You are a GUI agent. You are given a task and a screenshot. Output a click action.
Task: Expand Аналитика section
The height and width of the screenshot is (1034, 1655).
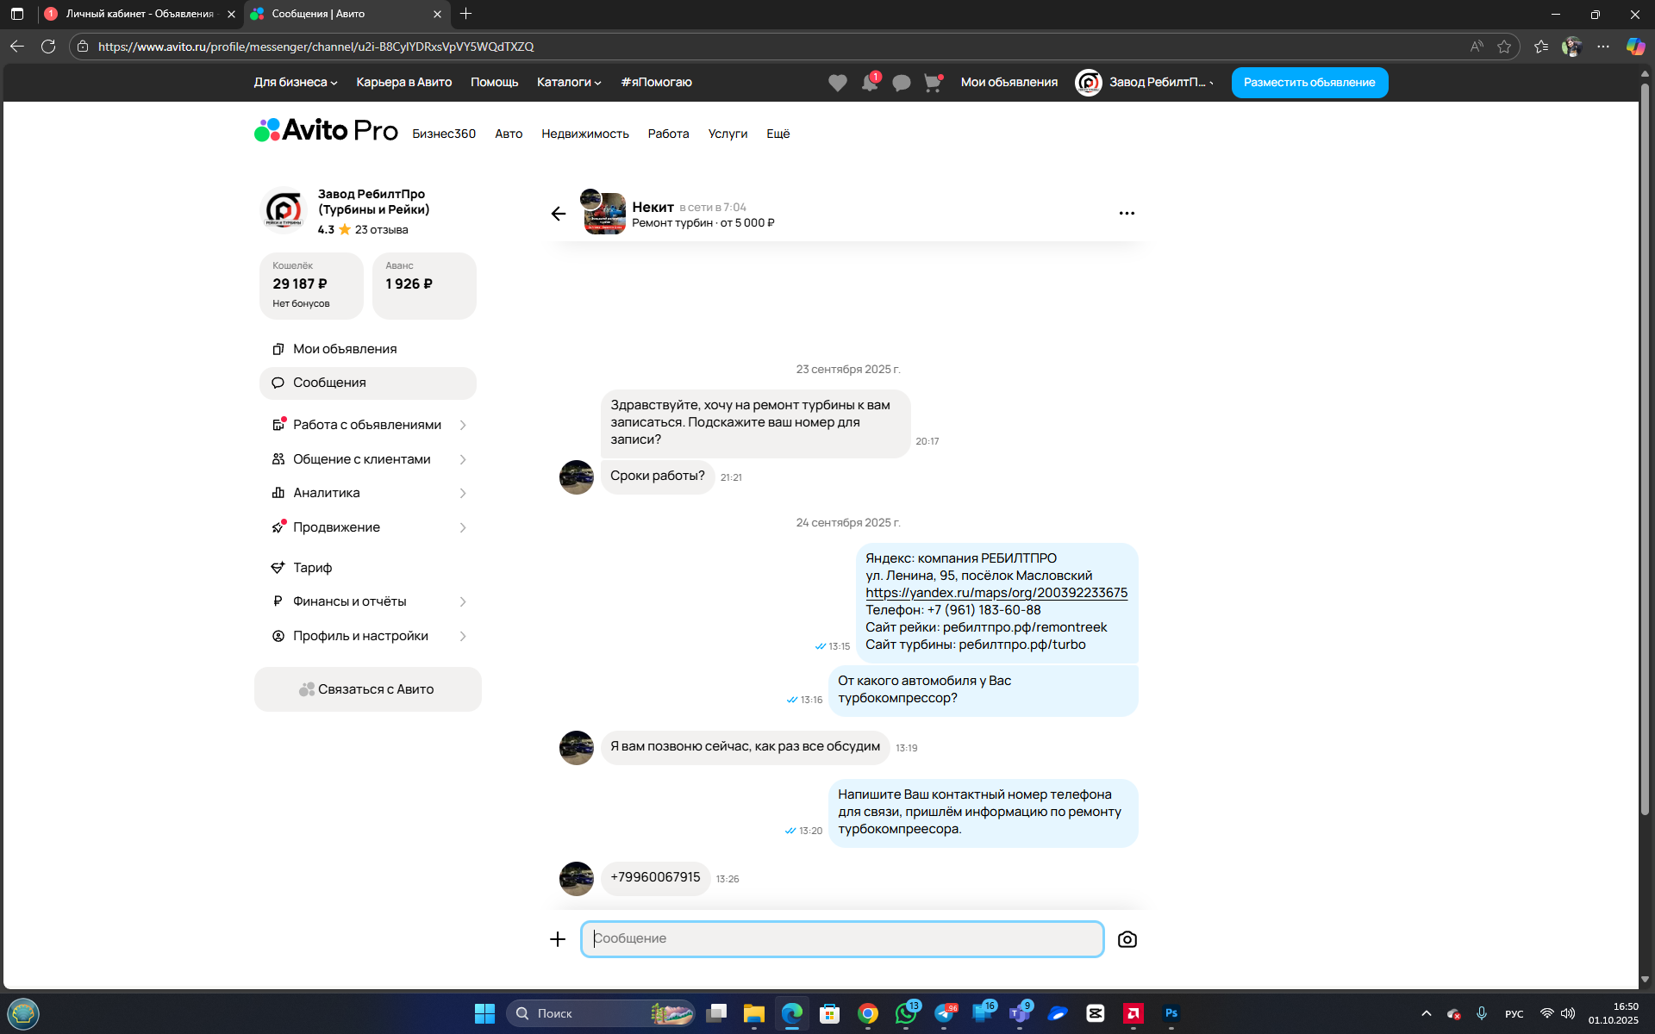click(x=368, y=493)
